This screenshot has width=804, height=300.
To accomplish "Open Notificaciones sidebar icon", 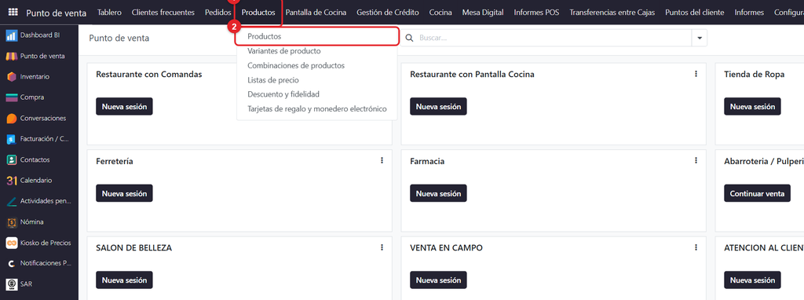I will pos(12,263).
